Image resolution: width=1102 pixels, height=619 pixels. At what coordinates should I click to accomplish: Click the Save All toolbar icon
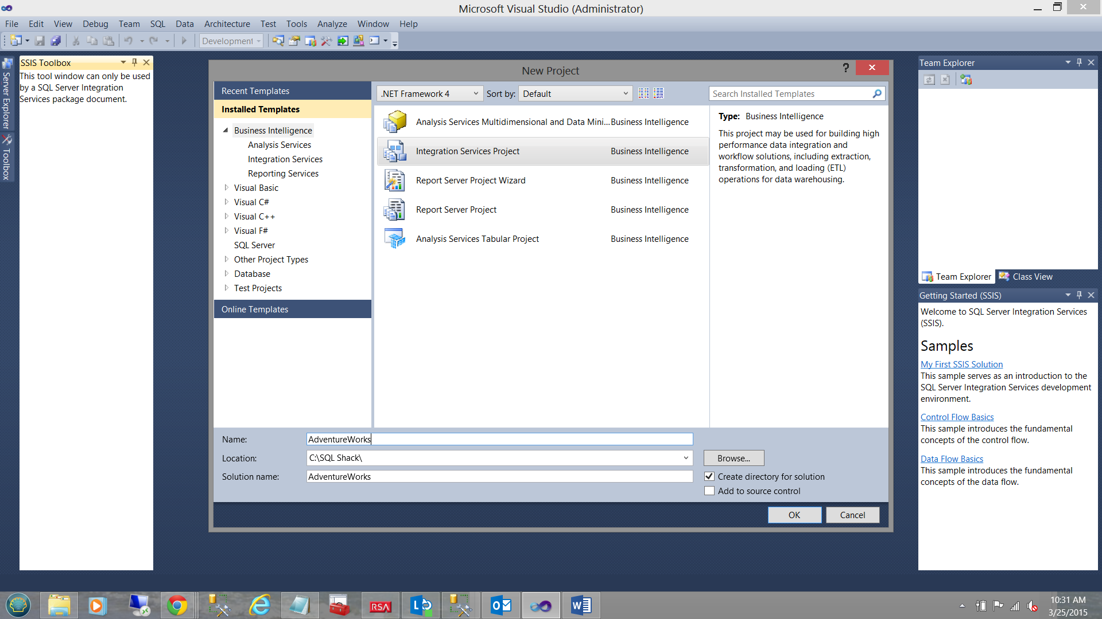point(56,41)
